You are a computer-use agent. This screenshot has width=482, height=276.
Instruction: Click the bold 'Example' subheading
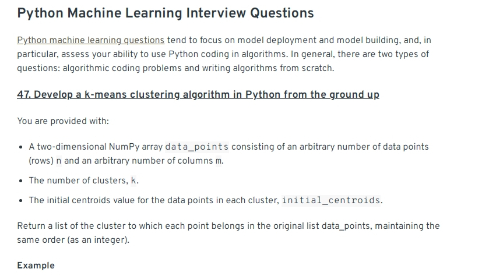36,266
